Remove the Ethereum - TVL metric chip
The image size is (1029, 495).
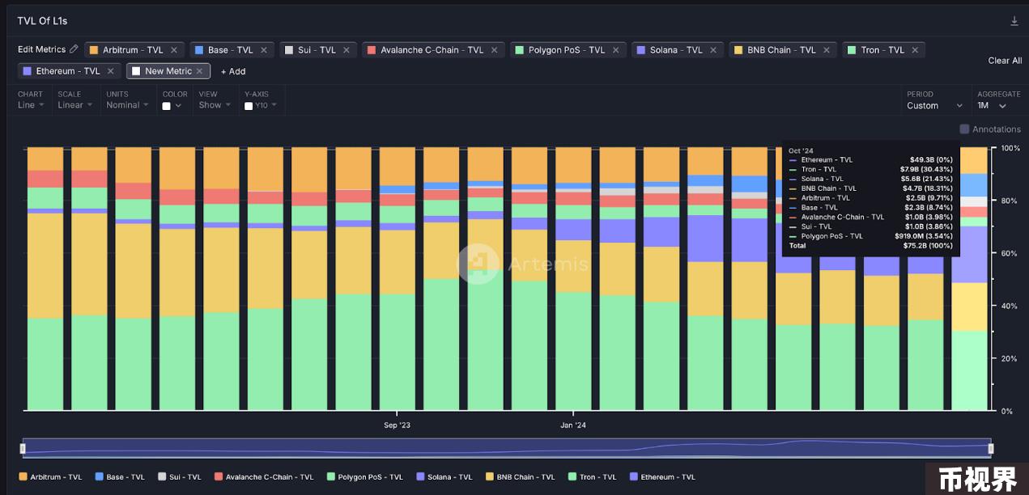point(110,71)
